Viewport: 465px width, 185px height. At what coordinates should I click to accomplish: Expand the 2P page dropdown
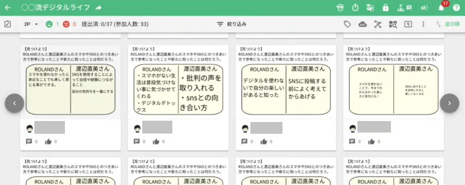tap(31, 24)
